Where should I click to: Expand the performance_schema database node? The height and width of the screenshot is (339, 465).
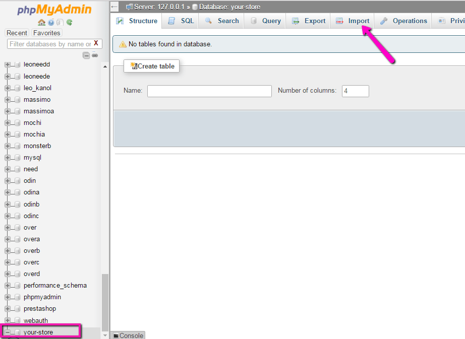[x=8, y=286]
